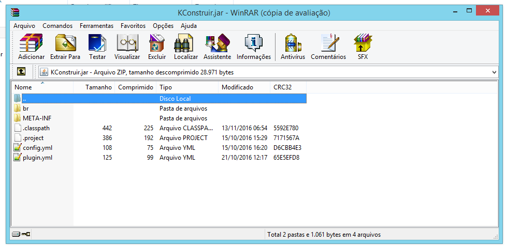Maximize the WinRAR window
Viewport: 506px width, 246px height.
click(469, 11)
